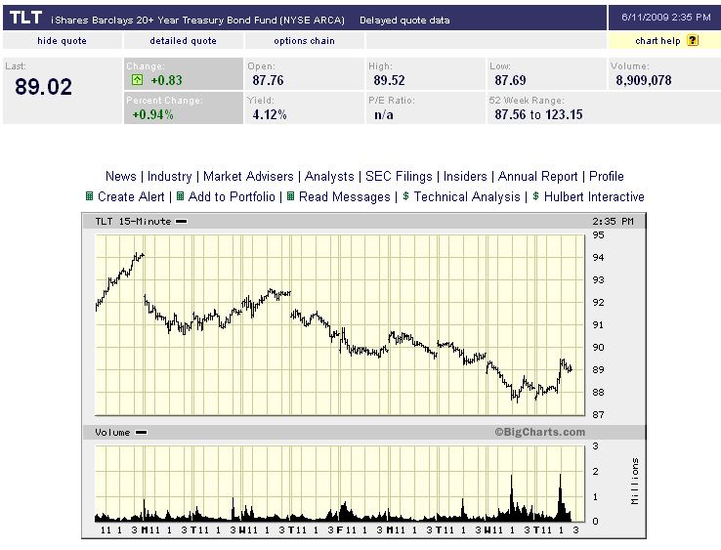Click the Read Messages link text
This screenshot has height=550, width=721.
345,196
